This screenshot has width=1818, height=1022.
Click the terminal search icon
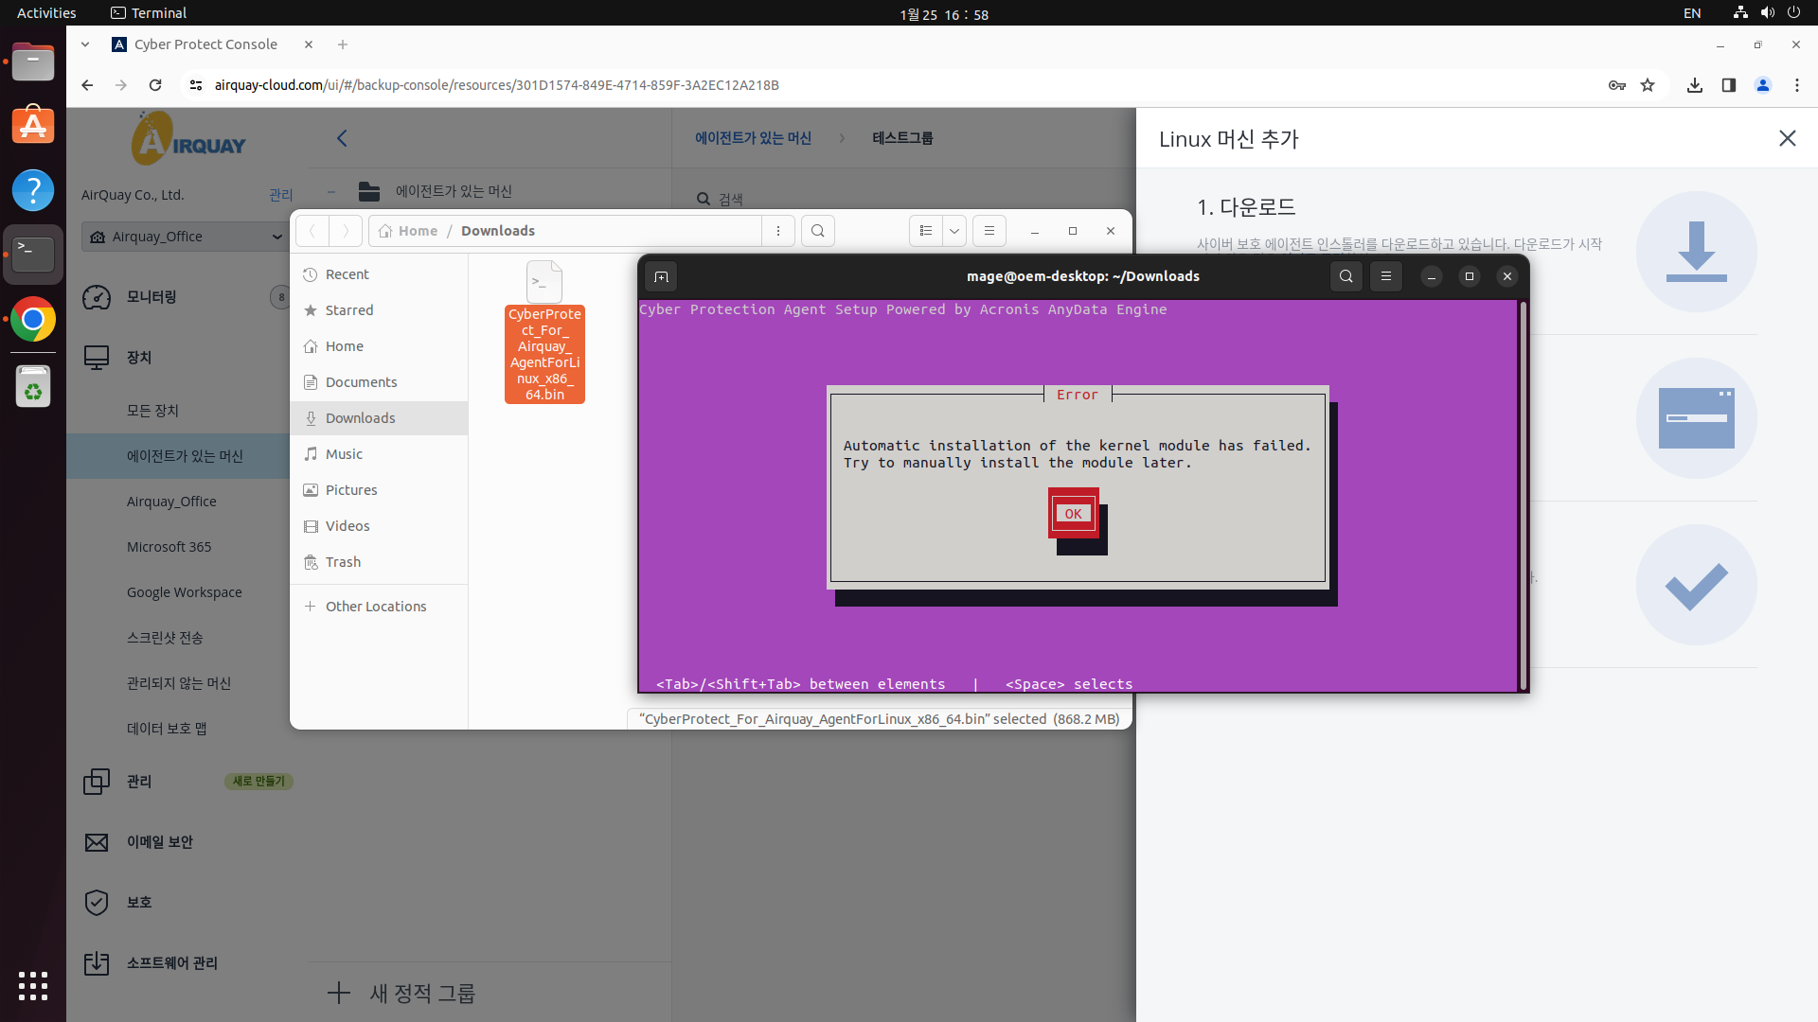click(1346, 276)
